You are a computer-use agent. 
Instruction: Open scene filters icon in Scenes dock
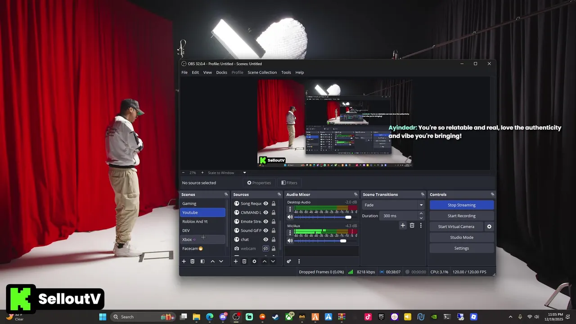click(x=202, y=261)
